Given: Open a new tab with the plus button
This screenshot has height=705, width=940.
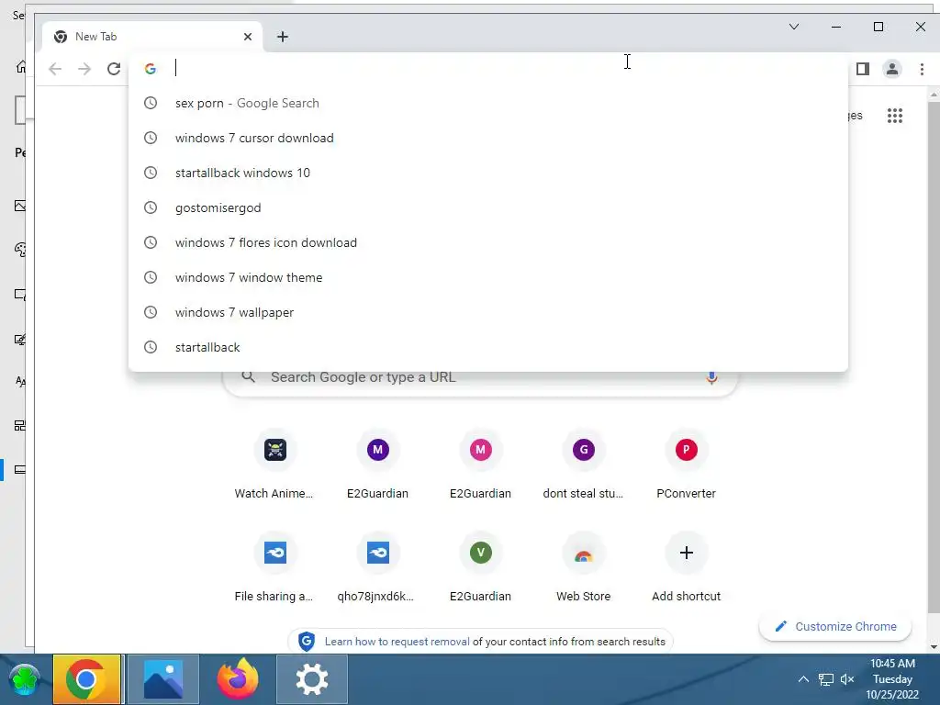Looking at the screenshot, I should 283,37.
